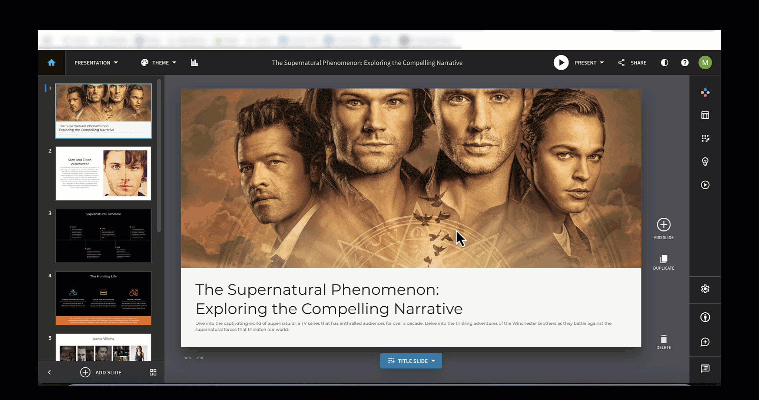Open the layout template panel icon
Screen dimensions: 759x400
(705, 115)
